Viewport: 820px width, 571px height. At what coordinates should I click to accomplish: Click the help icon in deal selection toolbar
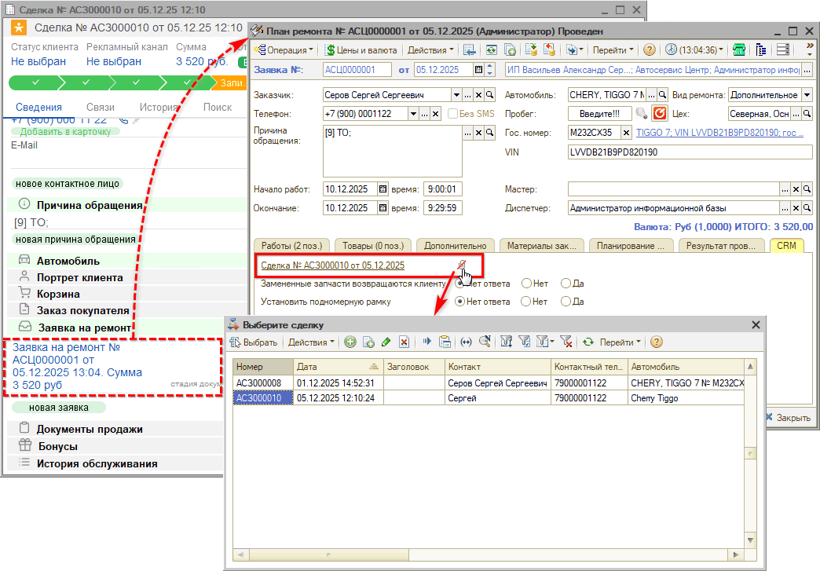(657, 342)
